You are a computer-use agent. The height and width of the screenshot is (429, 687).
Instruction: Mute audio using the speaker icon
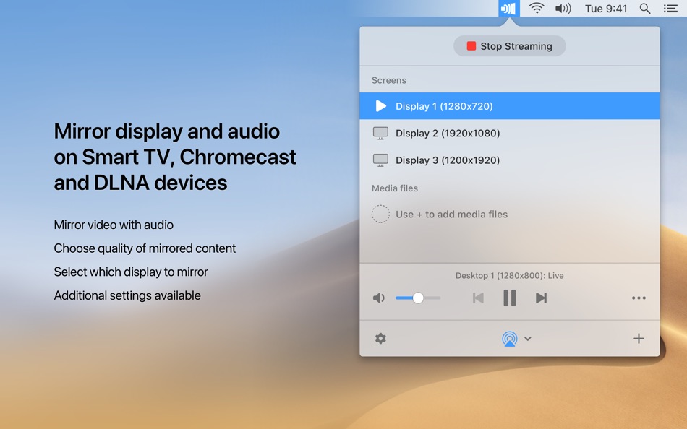click(379, 298)
